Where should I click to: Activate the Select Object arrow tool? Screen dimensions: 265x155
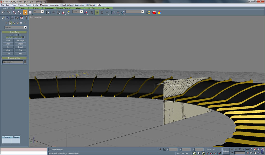click(x=25, y=12)
